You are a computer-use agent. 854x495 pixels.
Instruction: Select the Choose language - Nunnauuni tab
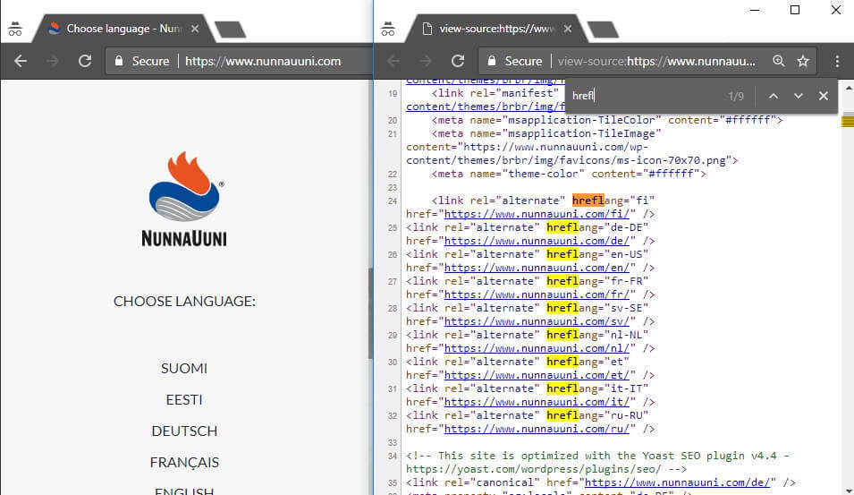(124, 29)
